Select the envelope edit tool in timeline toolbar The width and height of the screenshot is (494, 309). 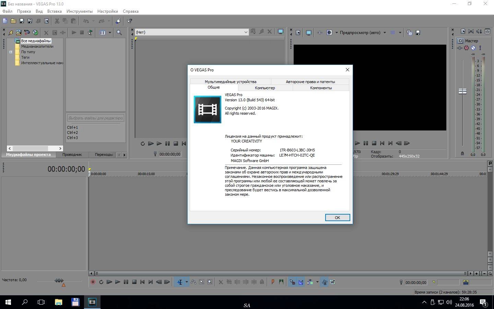[193, 282]
